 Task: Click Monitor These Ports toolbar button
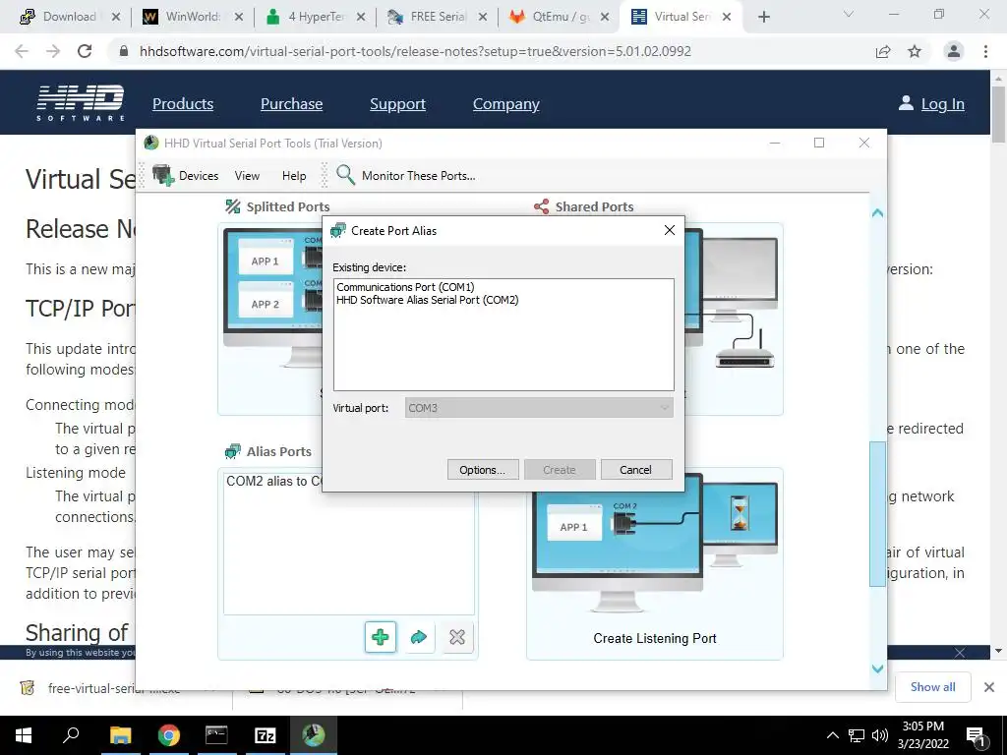(418, 175)
